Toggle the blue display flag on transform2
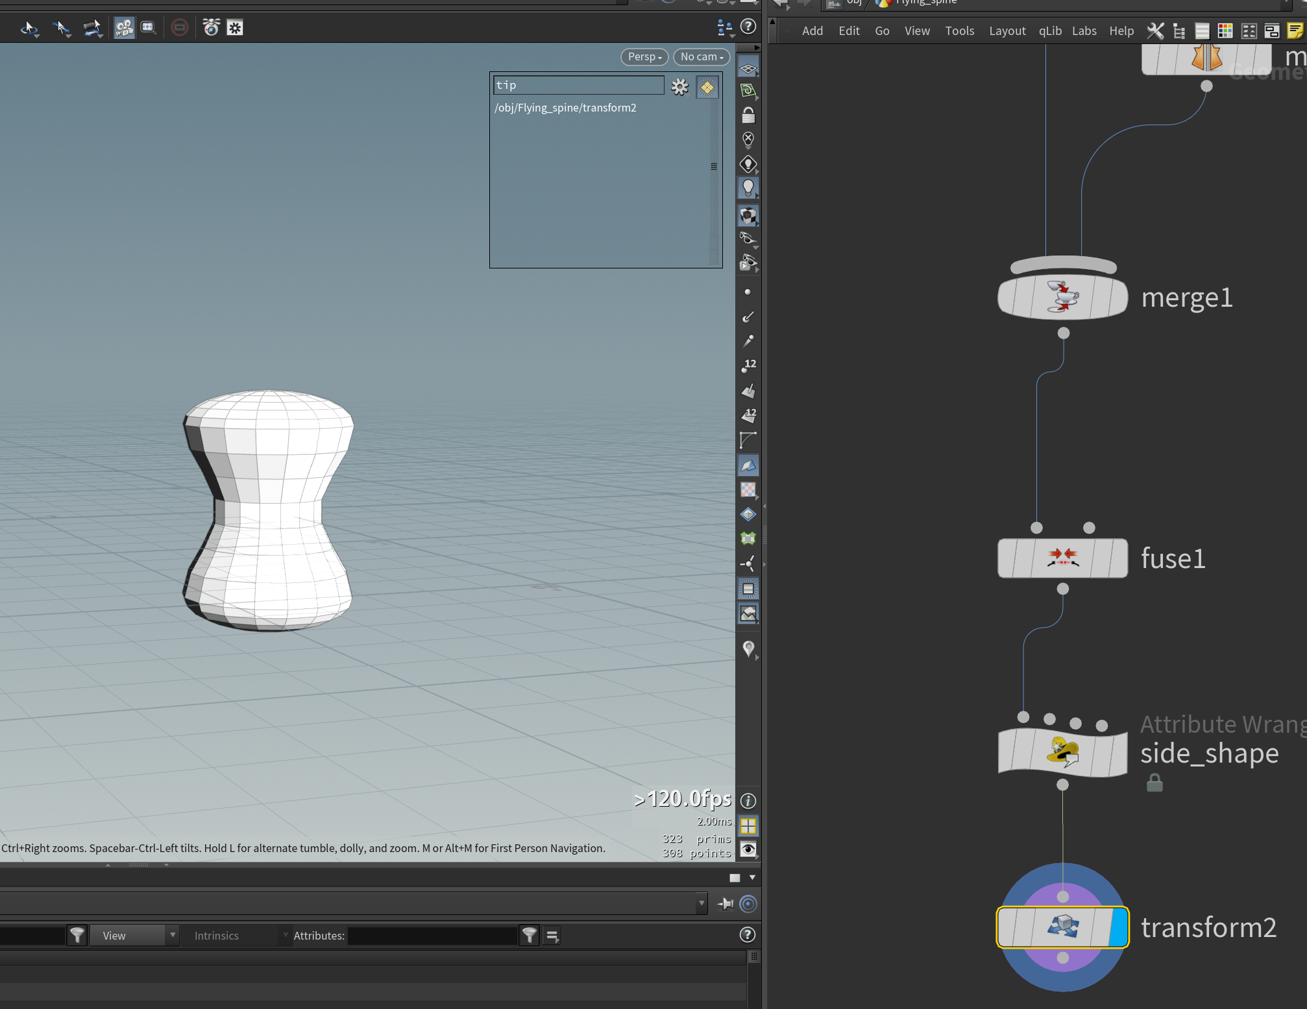The height and width of the screenshot is (1009, 1307). tap(1119, 927)
